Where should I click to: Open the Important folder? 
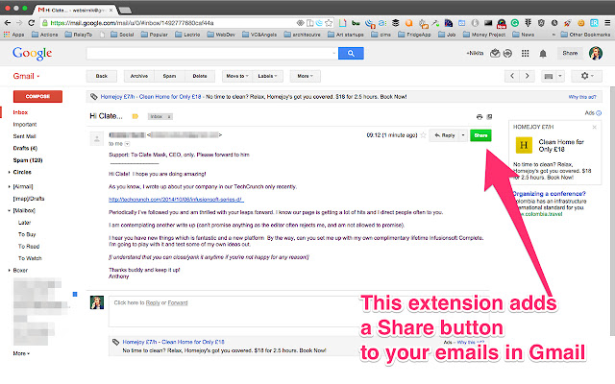click(x=25, y=124)
